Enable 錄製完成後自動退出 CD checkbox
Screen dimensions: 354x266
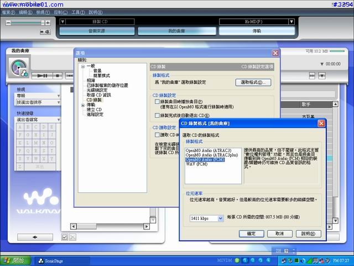pyautogui.click(x=157, y=115)
